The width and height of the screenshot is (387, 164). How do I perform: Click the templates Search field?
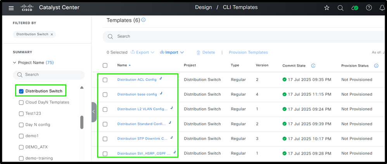(x=244, y=36)
